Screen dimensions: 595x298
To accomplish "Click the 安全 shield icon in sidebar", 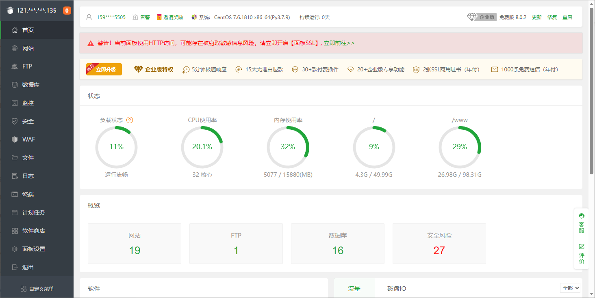I will [x=15, y=121].
